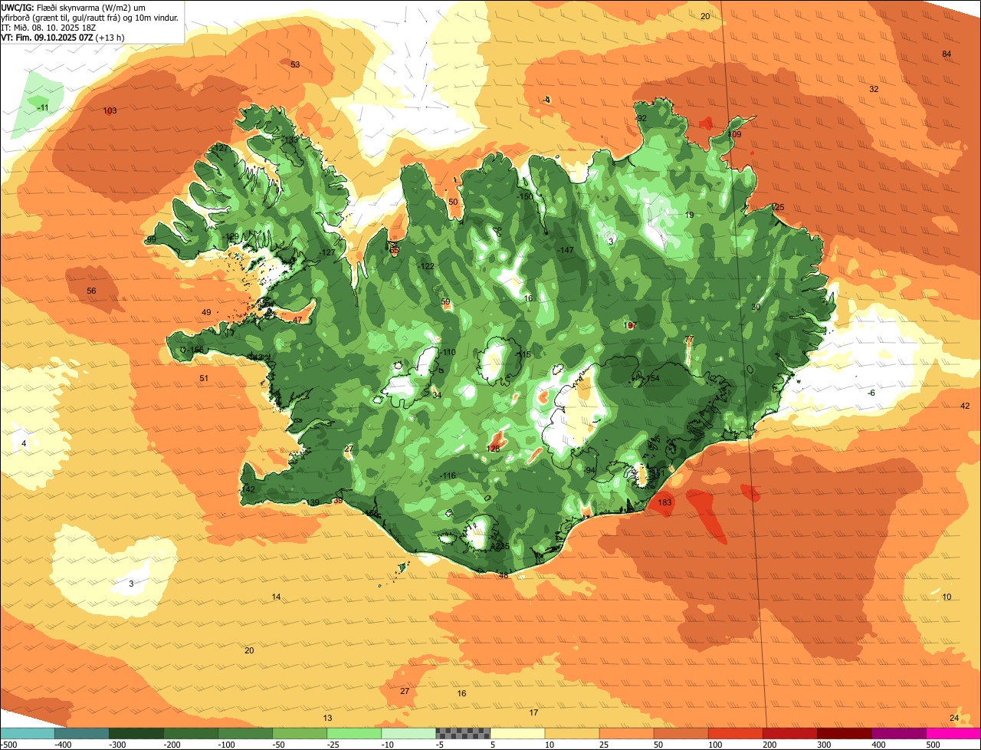Image resolution: width=981 pixels, height=750 pixels.
Task: Click the value '84' in the northeast corner
Action: pyautogui.click(x=947, y=54)
